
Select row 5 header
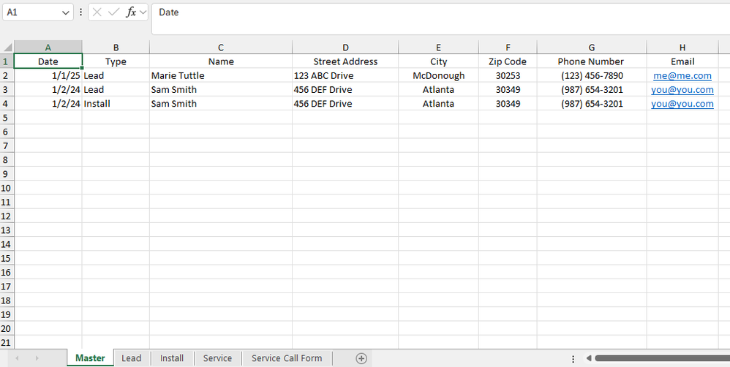[x=7, y=118]
